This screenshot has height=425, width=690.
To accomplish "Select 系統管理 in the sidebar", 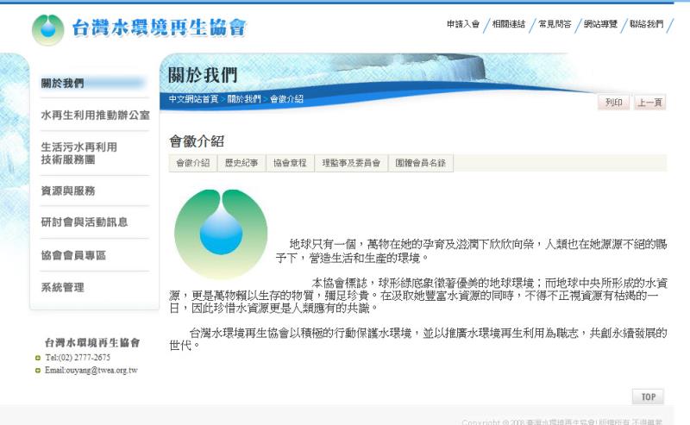I will coord(62,288).
